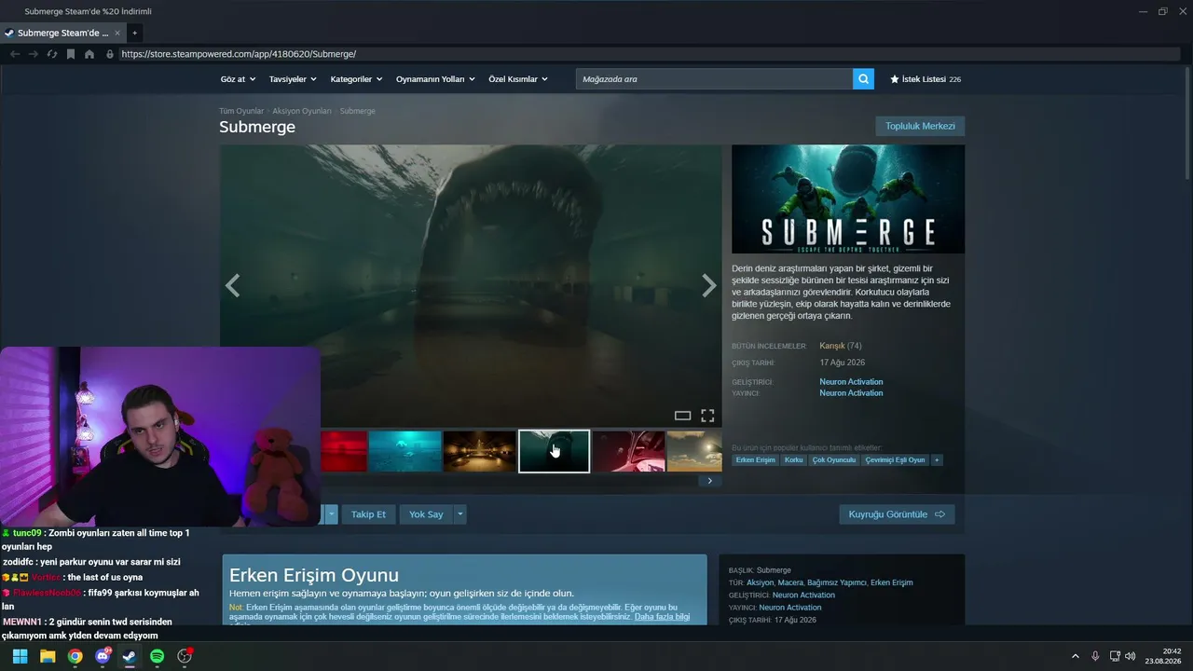Click the Kuyruğu Görüntüle button

pos(897,514)
